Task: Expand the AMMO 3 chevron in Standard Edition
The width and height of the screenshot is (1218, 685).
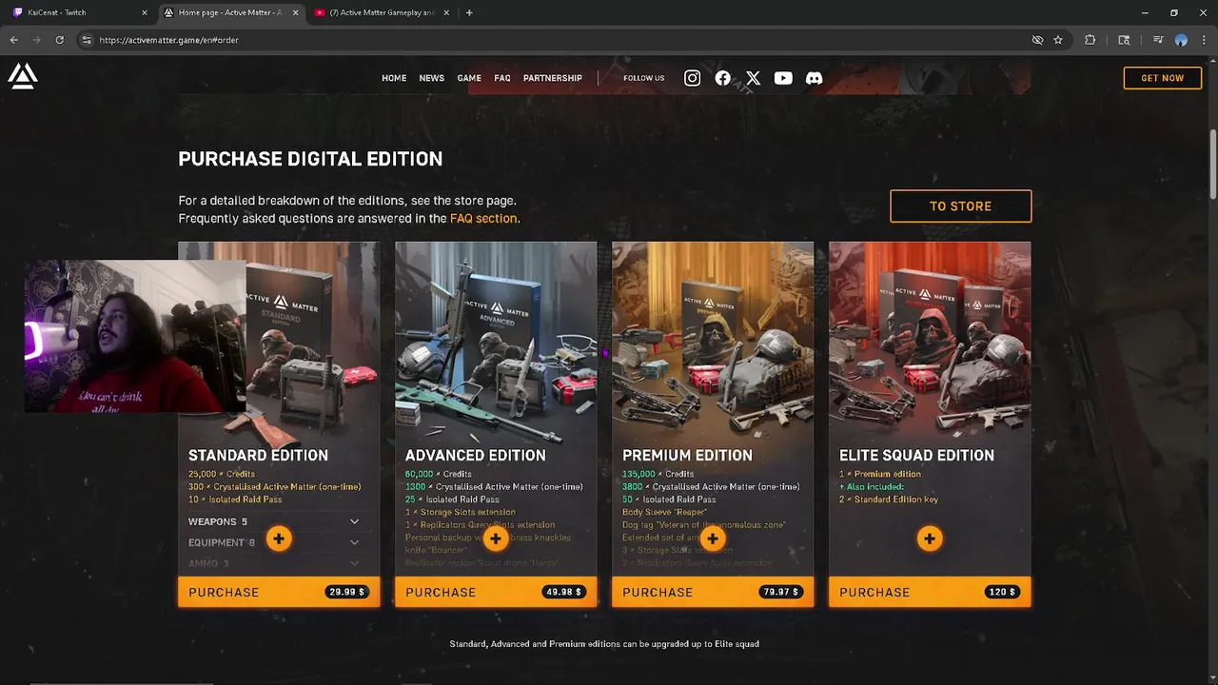Action: coord(354,563)
